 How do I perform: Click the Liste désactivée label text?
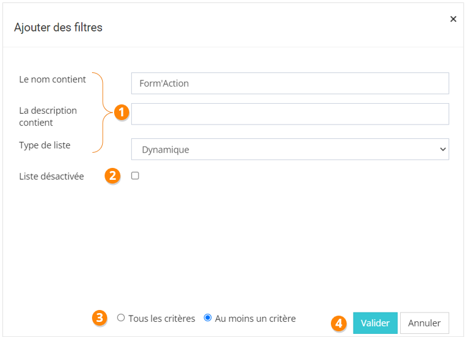click(52, 176)
